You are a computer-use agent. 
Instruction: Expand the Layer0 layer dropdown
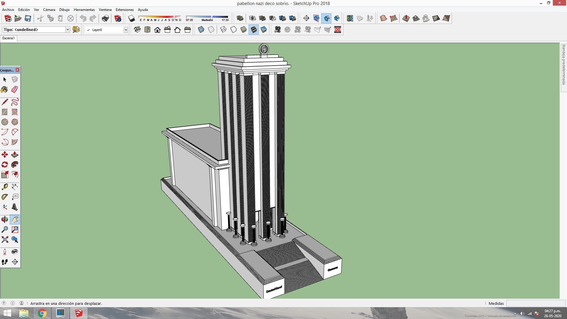126,30
